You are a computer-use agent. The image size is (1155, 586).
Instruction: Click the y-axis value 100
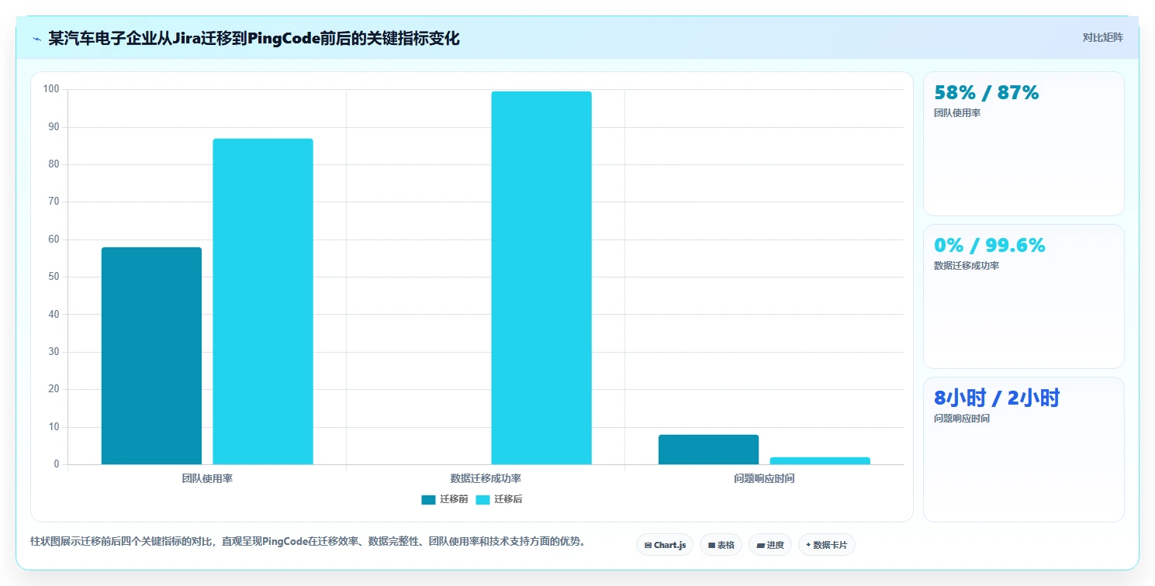pos(51,89)
